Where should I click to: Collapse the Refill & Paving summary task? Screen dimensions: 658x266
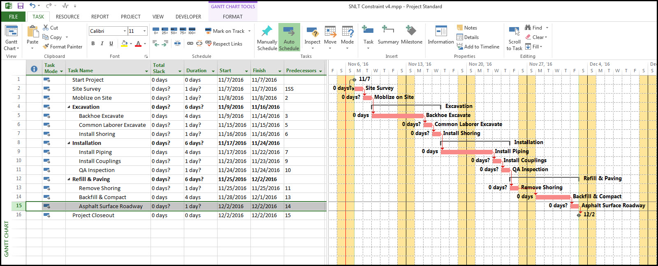click(x=69, y=179)
